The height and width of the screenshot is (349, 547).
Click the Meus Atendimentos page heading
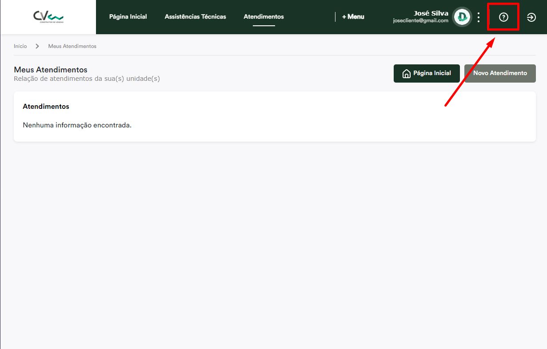coord(51,70)
